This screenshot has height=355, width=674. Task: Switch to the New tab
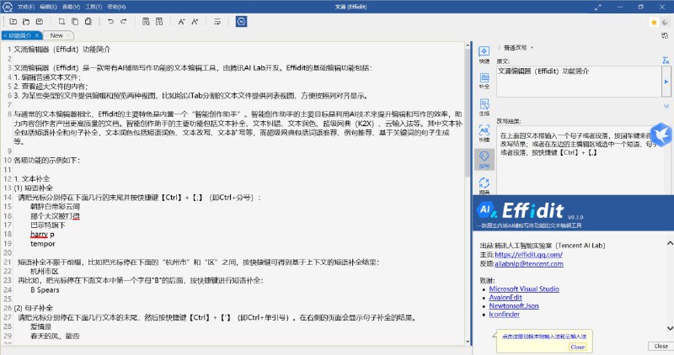[56, 35]
